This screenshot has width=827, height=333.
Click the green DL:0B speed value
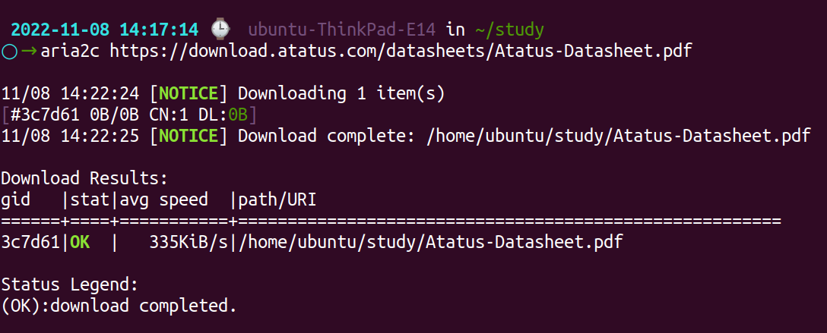[x=238, y=114]
